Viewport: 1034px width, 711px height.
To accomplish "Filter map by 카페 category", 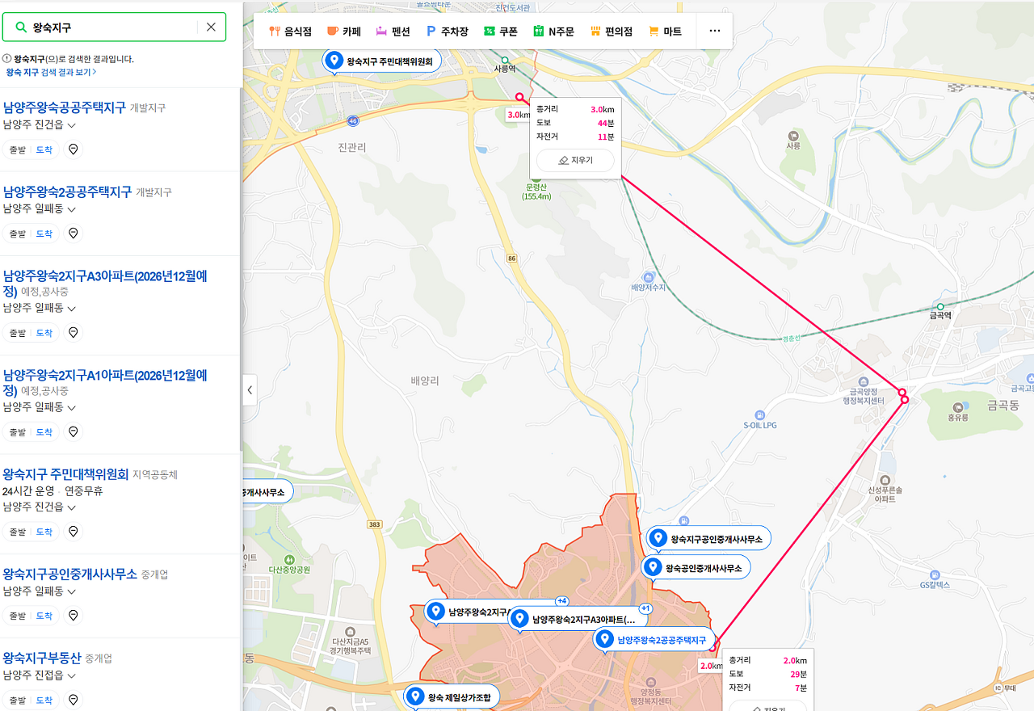I will click(x=344, y=32).
